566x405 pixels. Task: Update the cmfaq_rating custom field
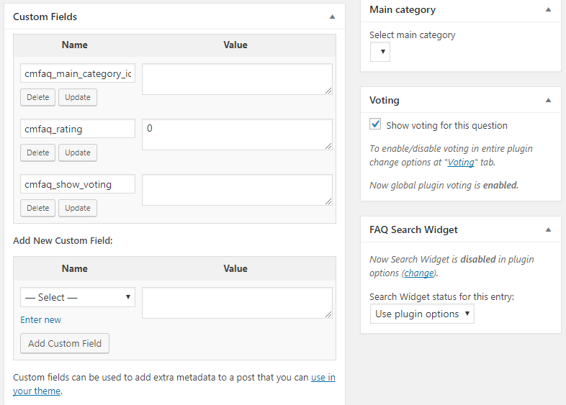[x=78, y=153]
